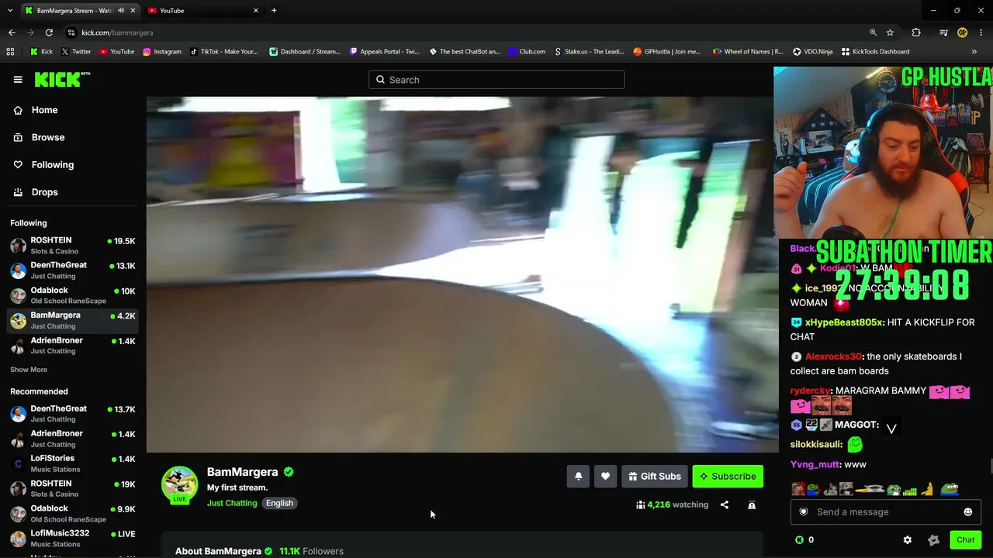
Task: Click the 11.1K Followers count
Action: click(x=311, y=551)
